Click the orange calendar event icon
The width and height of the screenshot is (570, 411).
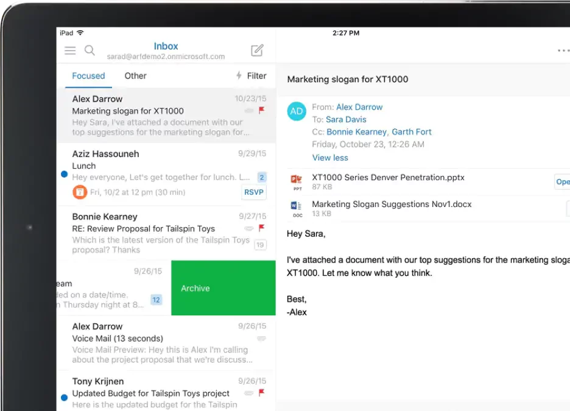[79, 192]
